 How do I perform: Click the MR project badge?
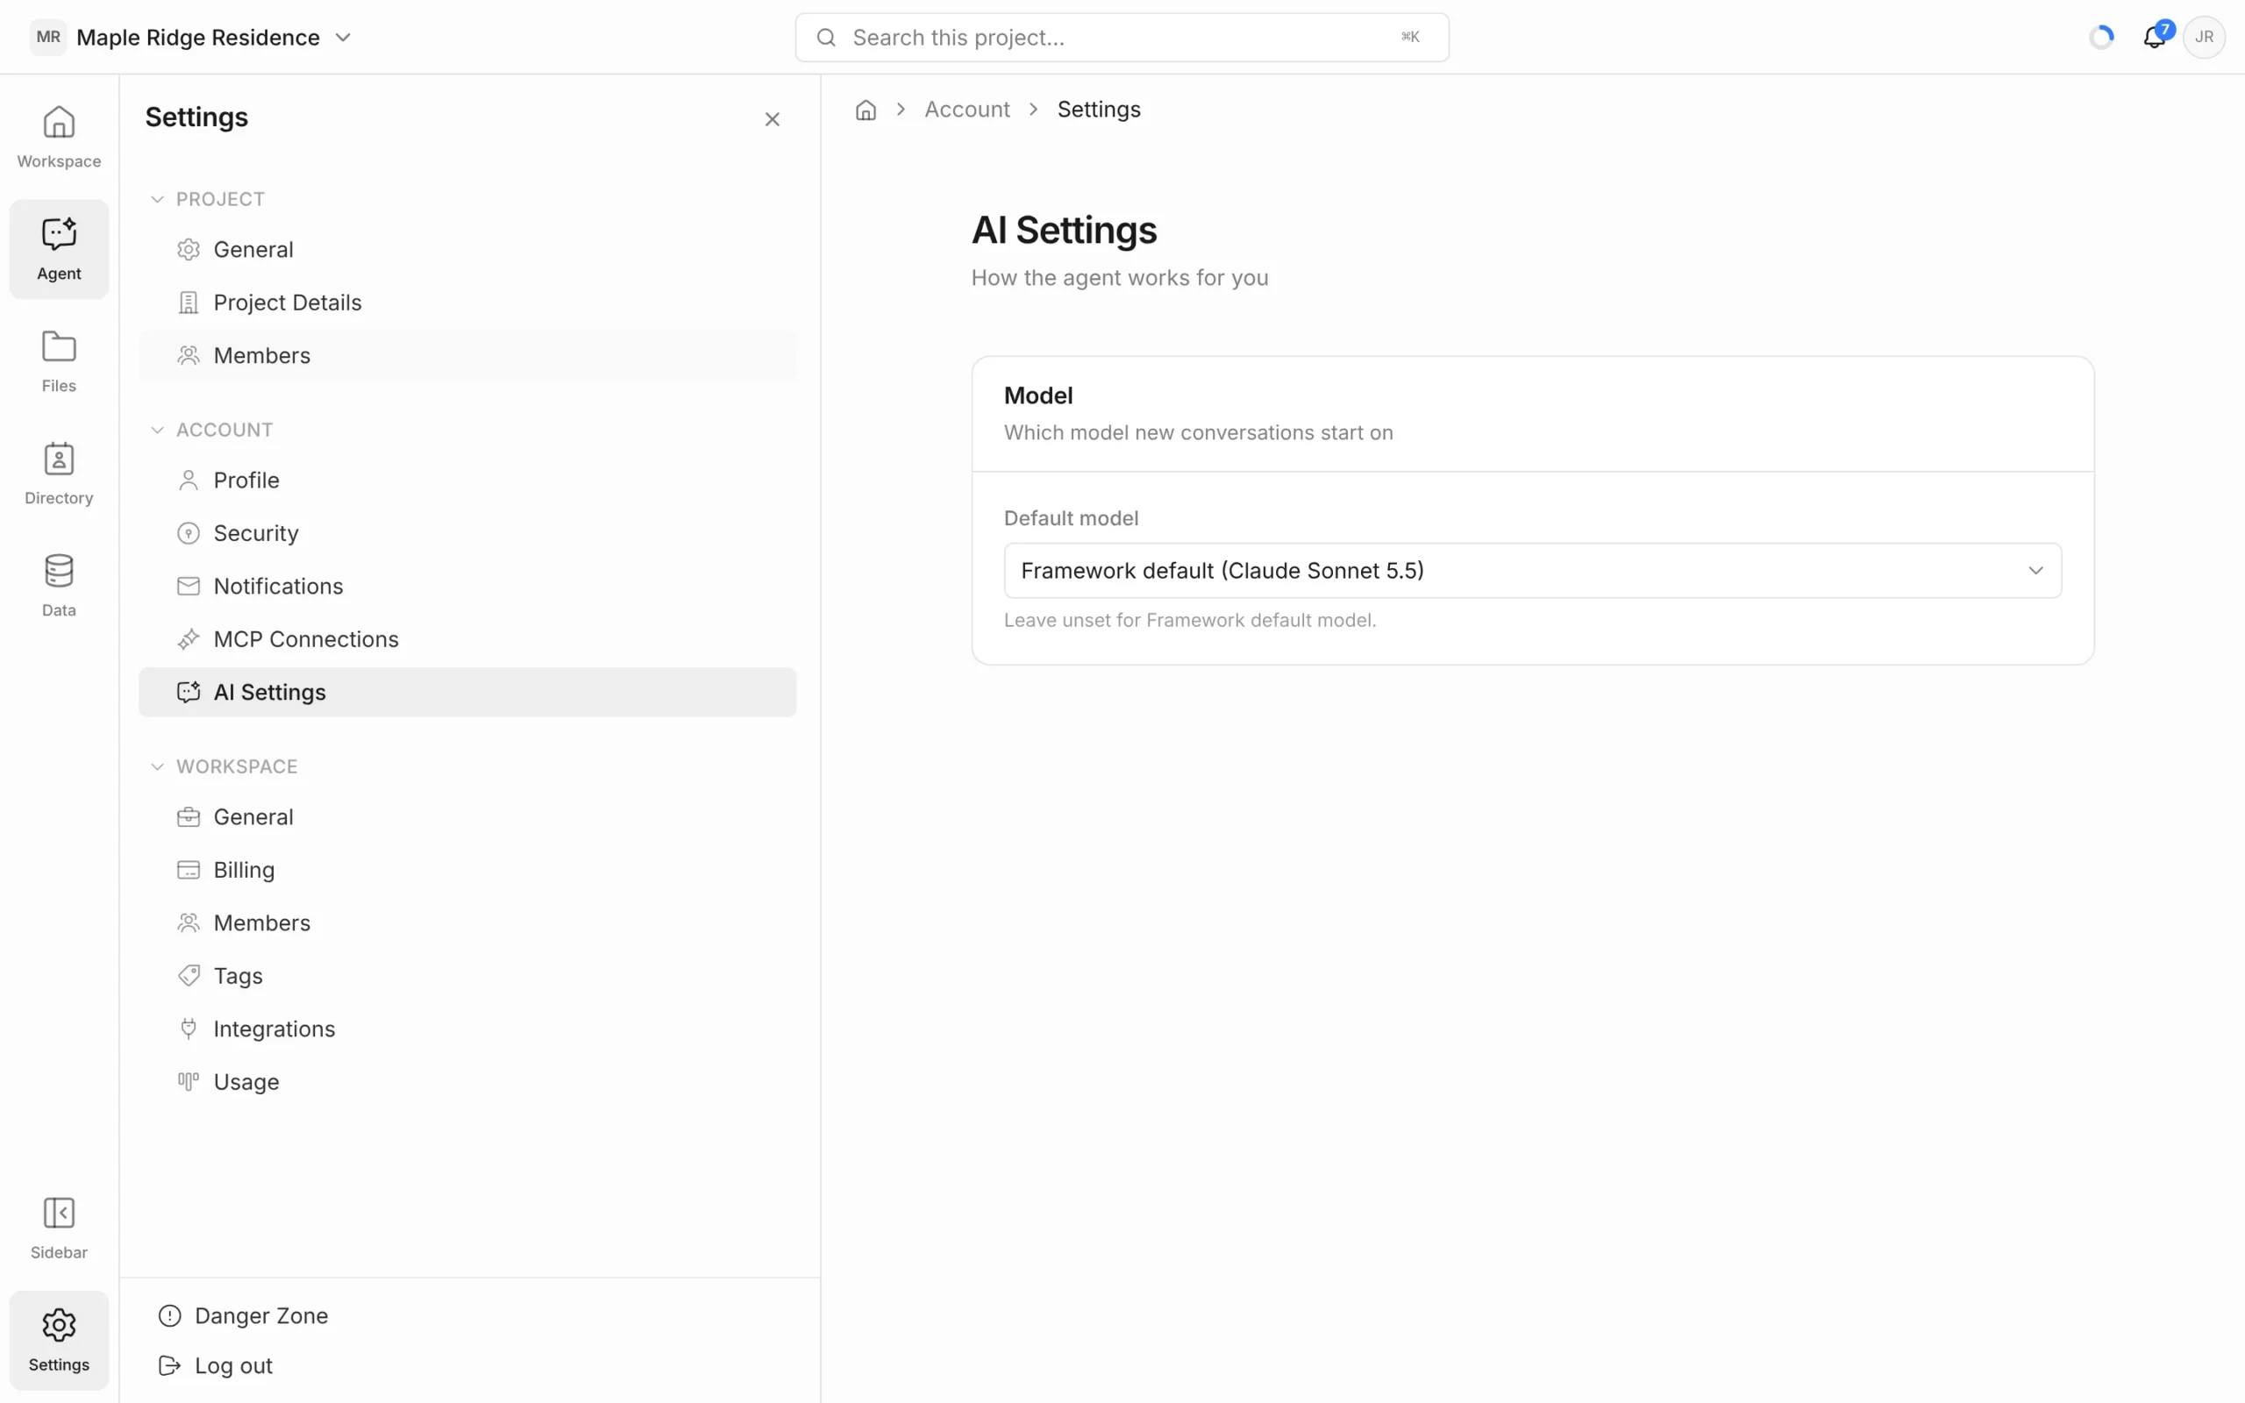48,37
